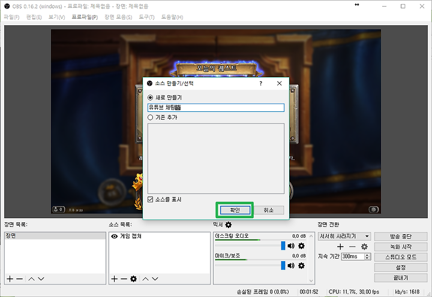Select the 기존 추가 radio button
The height and width of the screenshot is (297, 432).
click(151, 117)
